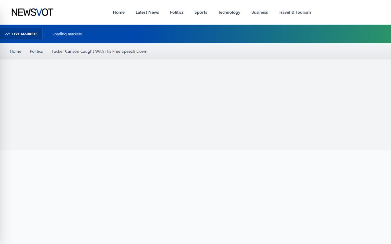
Task: Click the Live Markets trending arrow icon
Action: click(7, 34)
